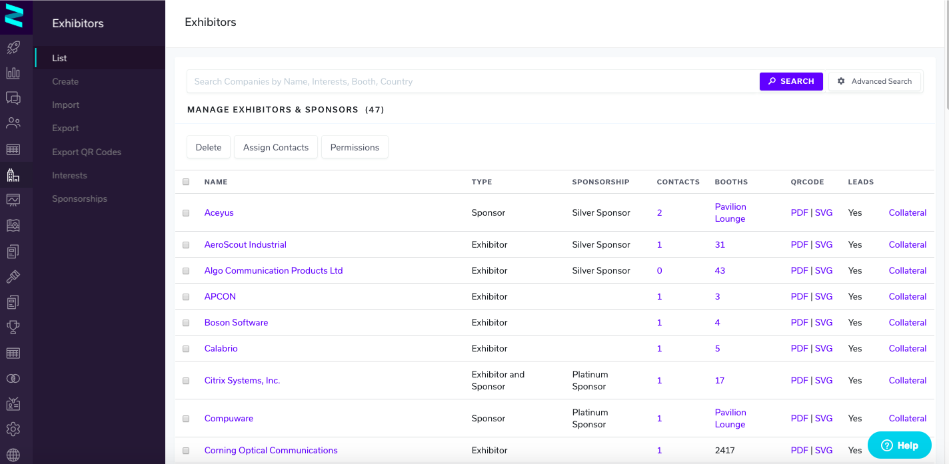949x464 pixels.
Task: Open Collateral for Aceyus
Action: pos(908,213)
